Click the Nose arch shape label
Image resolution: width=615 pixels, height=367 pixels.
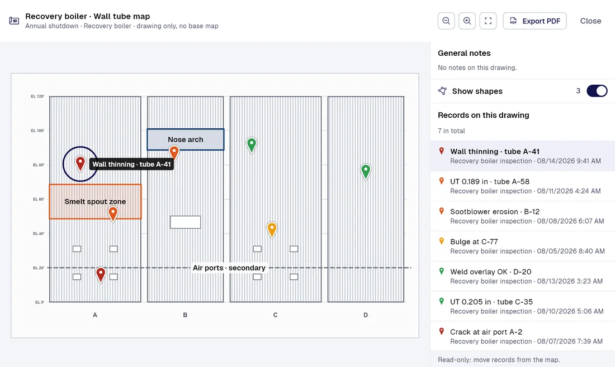click(x=186, y=139)
